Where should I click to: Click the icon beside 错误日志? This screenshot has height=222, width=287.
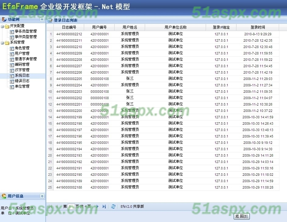(12, 82)
